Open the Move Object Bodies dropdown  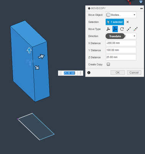point(121,15)
